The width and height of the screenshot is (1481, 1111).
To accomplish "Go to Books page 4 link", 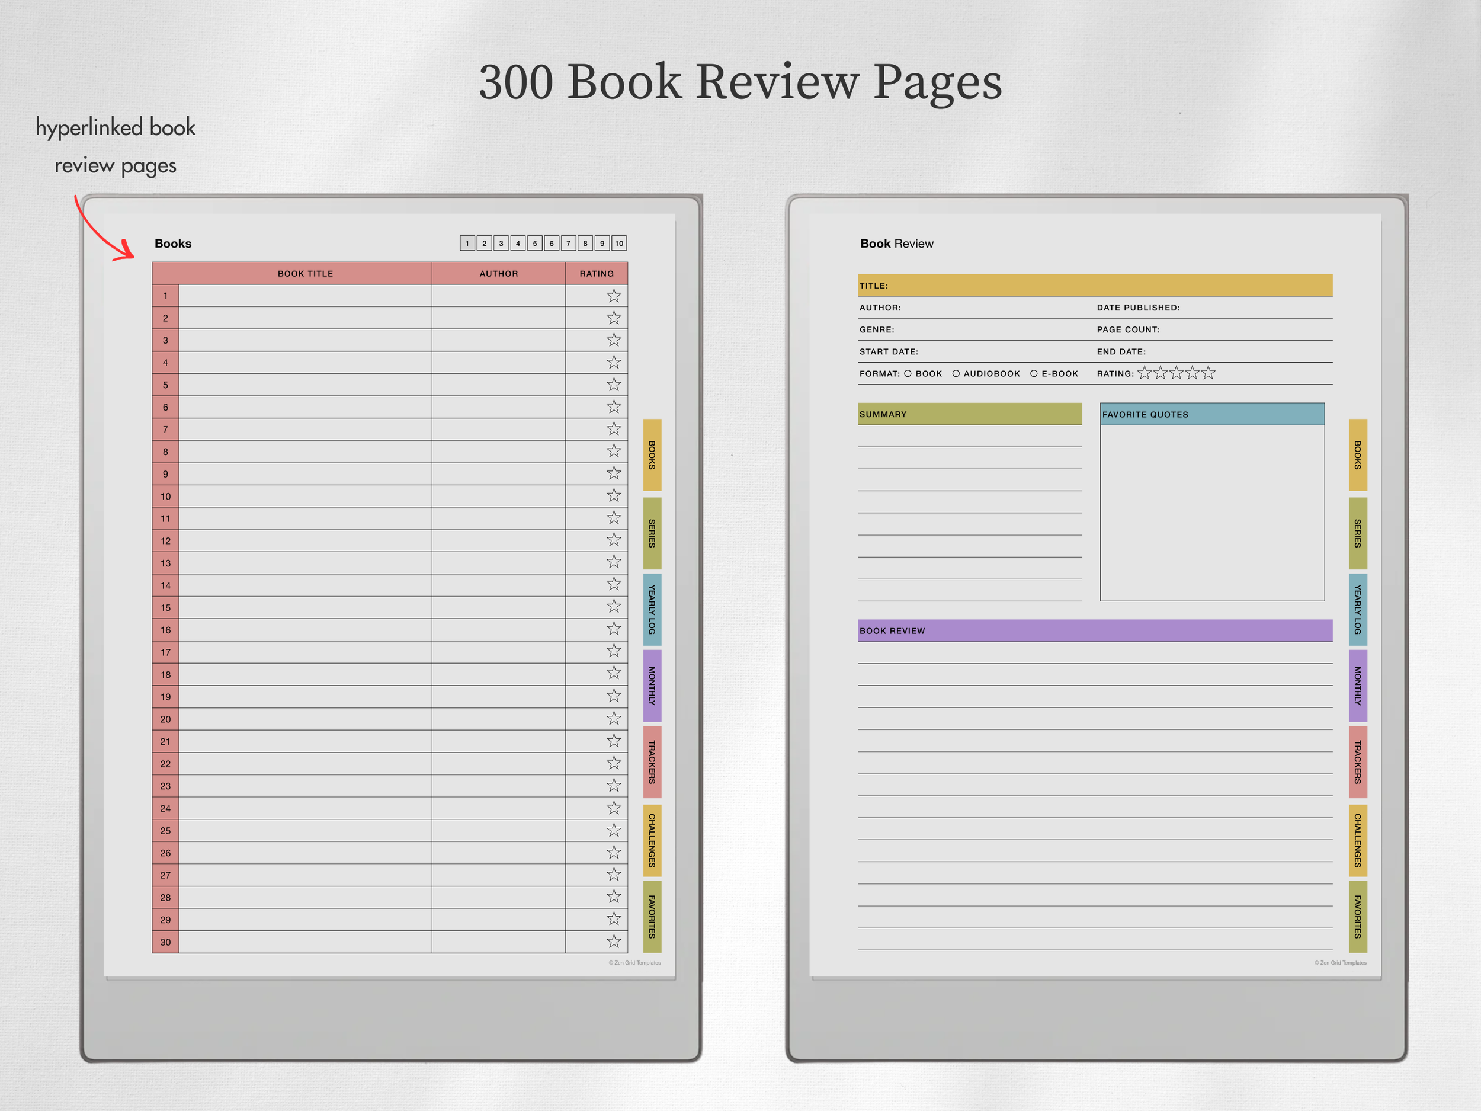I will (x=518, y=243).
